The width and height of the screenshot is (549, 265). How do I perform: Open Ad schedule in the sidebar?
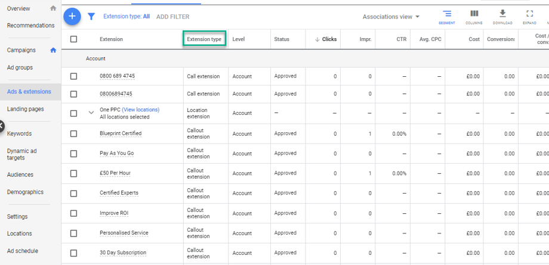23,251
